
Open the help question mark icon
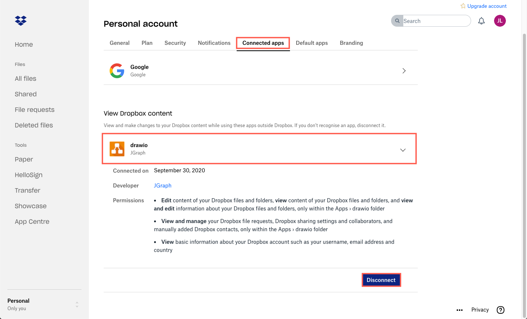(x=500, y=310)
